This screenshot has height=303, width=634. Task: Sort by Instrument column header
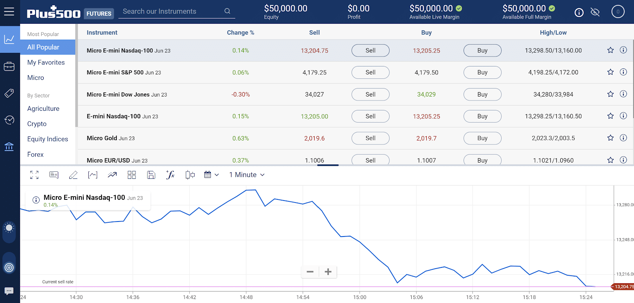(x=102, y=33)
